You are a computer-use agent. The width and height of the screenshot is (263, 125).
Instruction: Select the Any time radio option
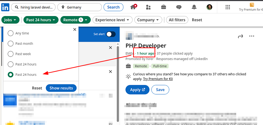pyautogui.click(x=11, y=33)
